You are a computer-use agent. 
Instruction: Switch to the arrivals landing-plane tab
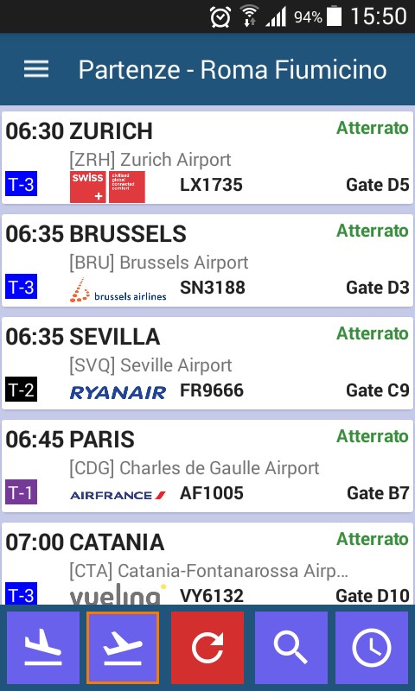(42, 647)
